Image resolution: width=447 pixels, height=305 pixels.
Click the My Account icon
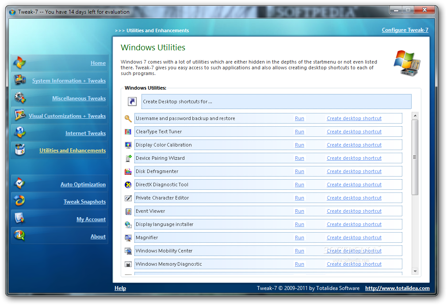click(x=19, y=218)
